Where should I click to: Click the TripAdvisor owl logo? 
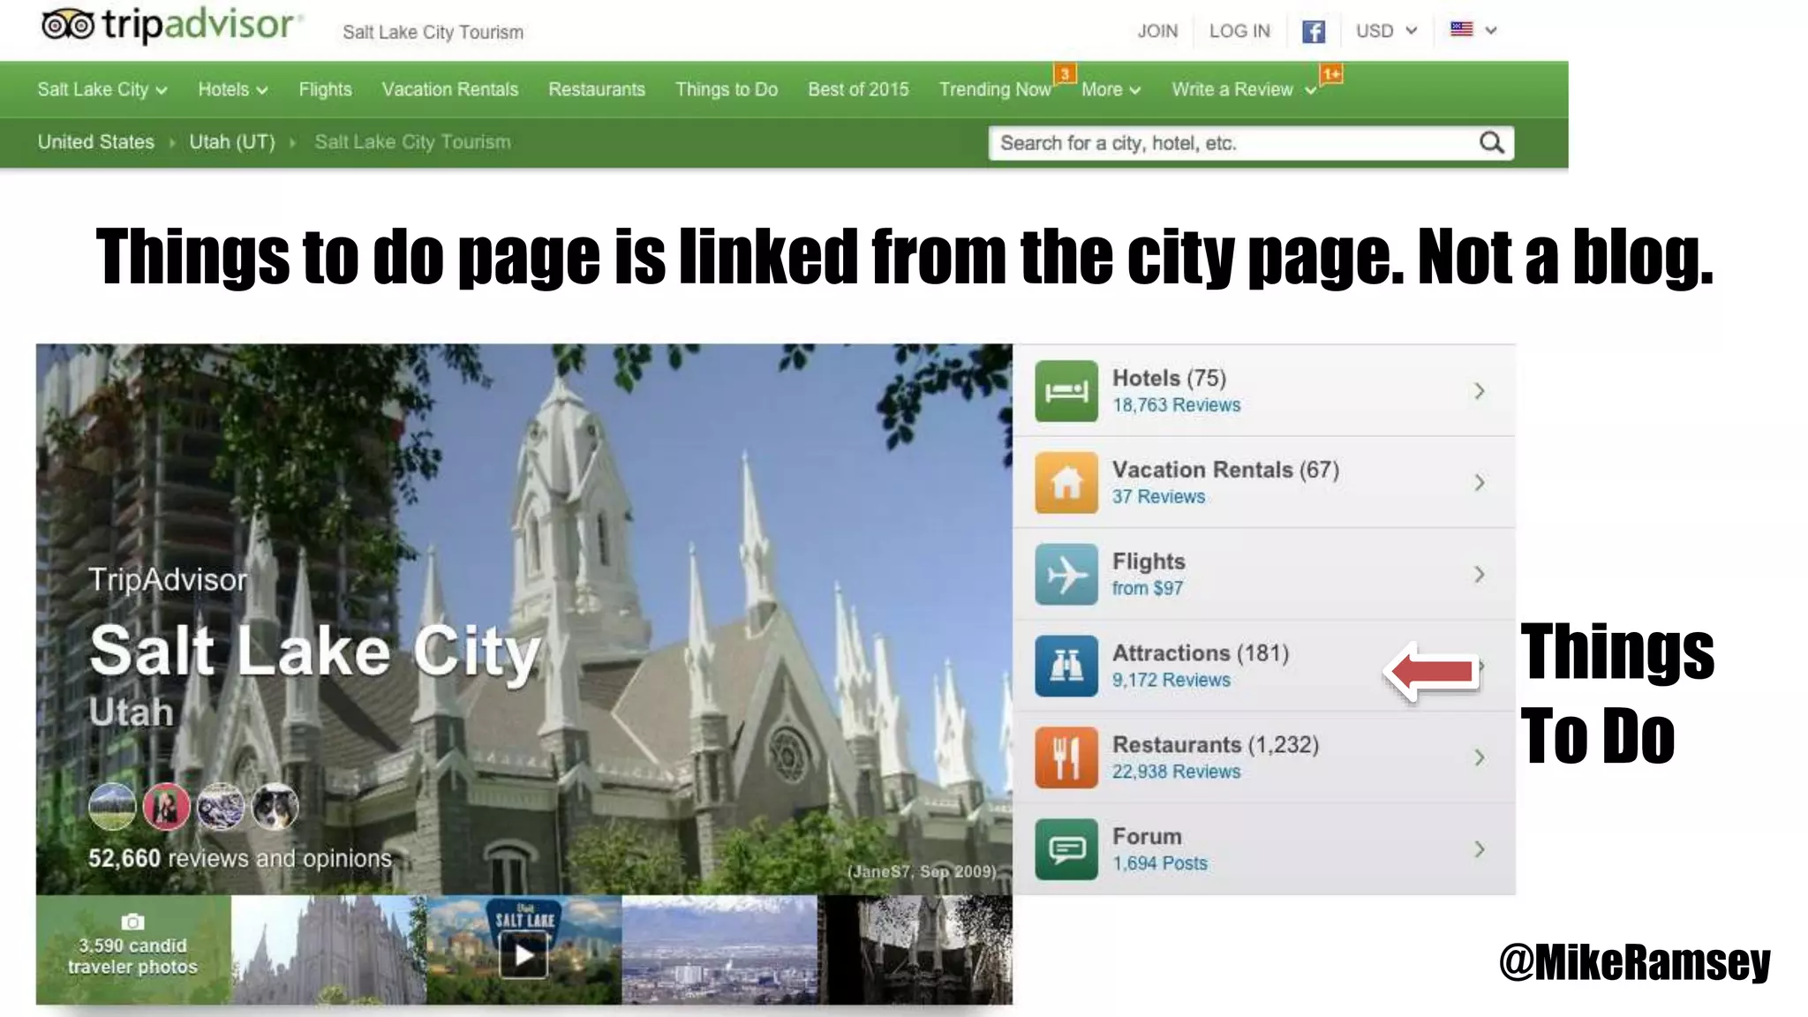69,25
